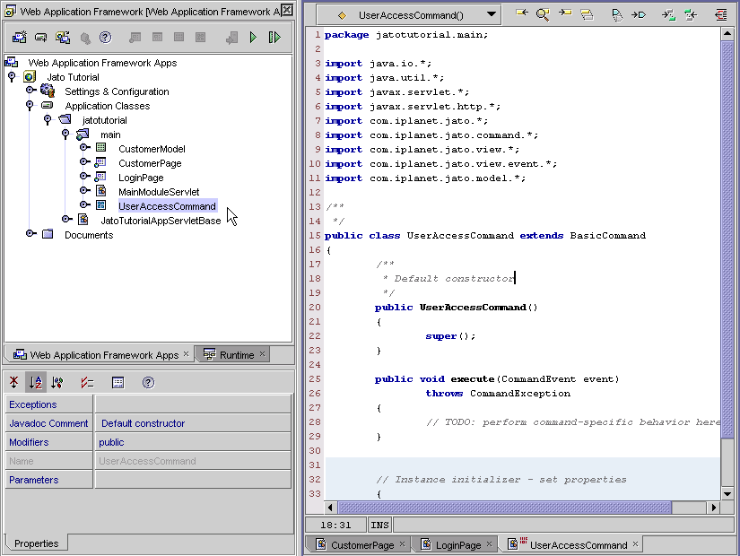Click the greyed-out deploy icon before the green arrow
Image resolution: width=740 pixels, height=556 pixels.
point(231,38)
